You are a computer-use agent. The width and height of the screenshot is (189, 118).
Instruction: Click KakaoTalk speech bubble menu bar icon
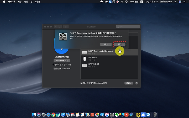(x=102, y=2)
